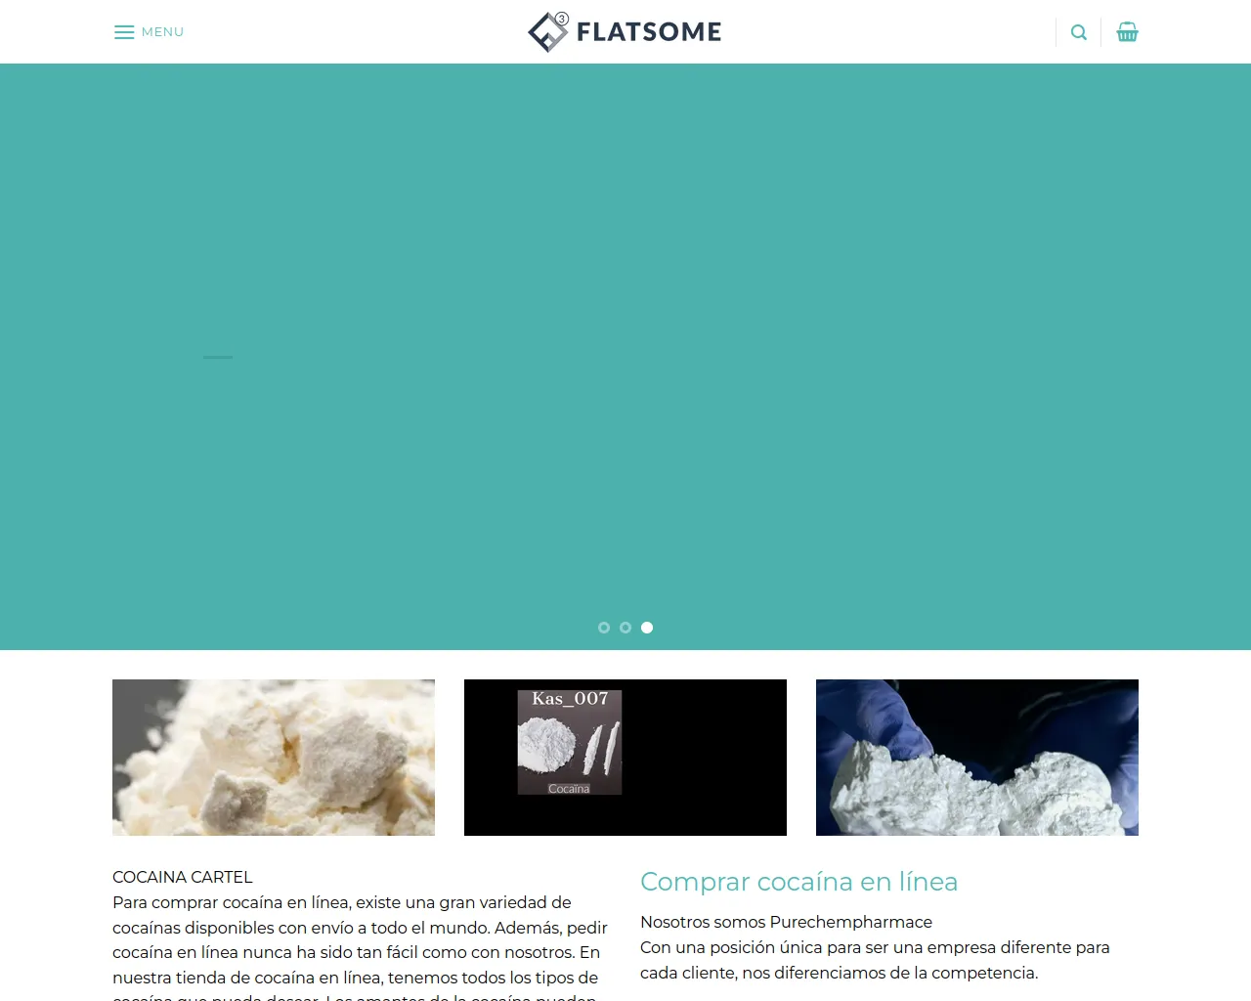Viewport: 1251px width, 1001px height.
Task: Open the hamburger menu icon
Action: click(124, 32)
